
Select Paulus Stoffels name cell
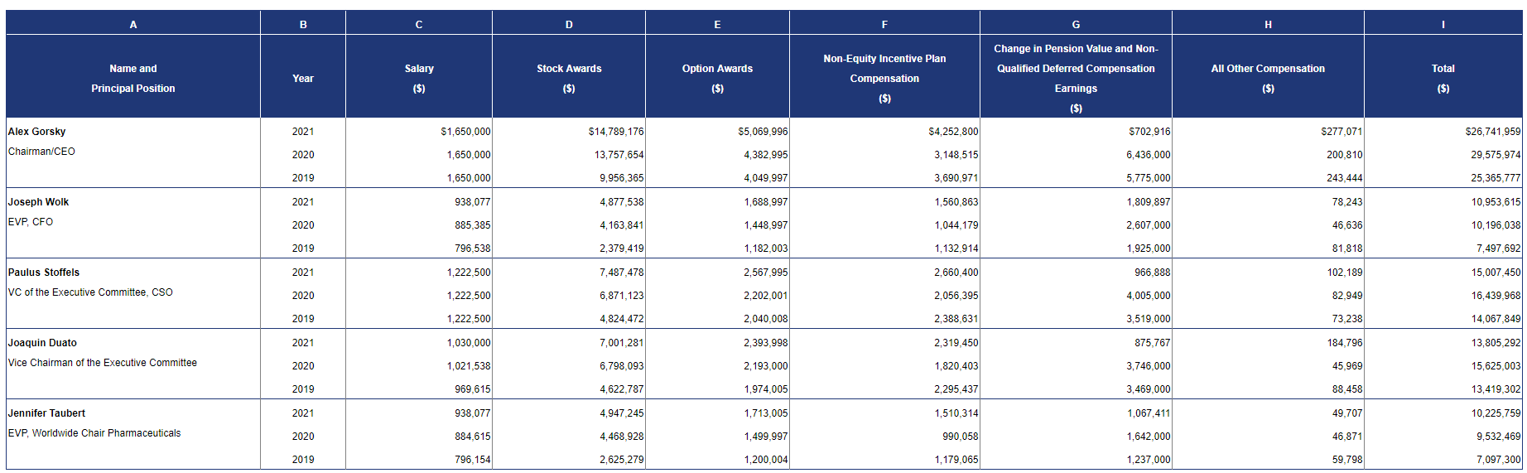point(44,273)
